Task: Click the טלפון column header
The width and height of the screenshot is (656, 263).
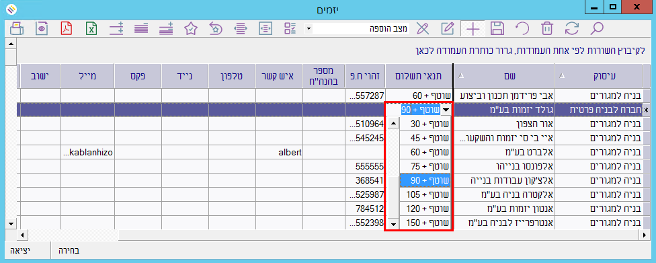Action: [x=232, y=76]
